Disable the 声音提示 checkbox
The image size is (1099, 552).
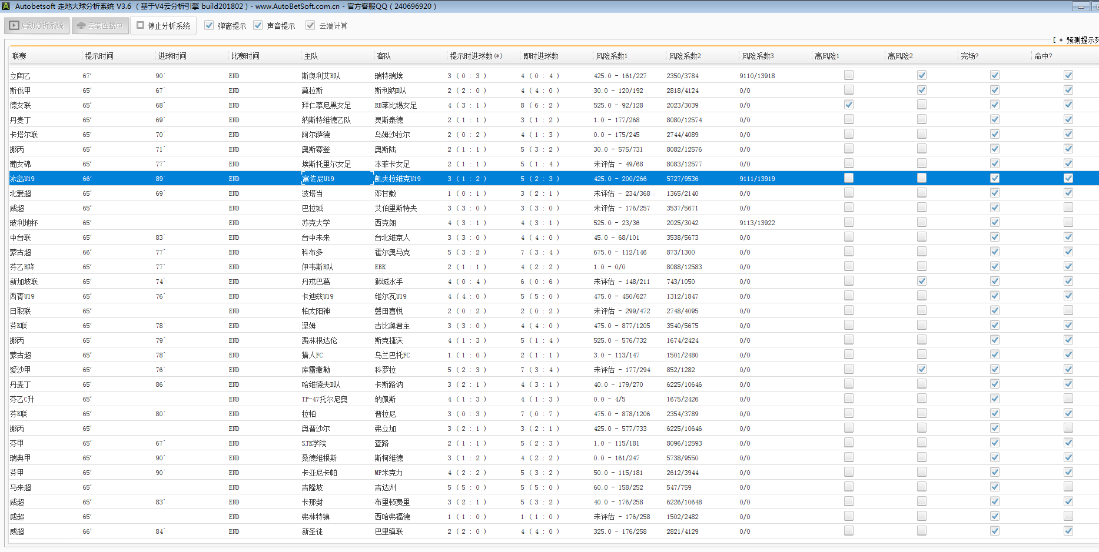[x=258, y=26]
